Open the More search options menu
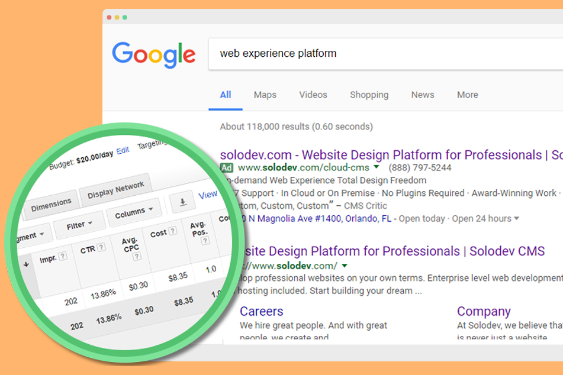Image resolution: width=563 pixels, height=375 pixels. click(468, 95)
